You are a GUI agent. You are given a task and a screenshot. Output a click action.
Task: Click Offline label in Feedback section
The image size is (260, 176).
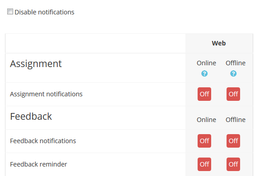point(236,120)
